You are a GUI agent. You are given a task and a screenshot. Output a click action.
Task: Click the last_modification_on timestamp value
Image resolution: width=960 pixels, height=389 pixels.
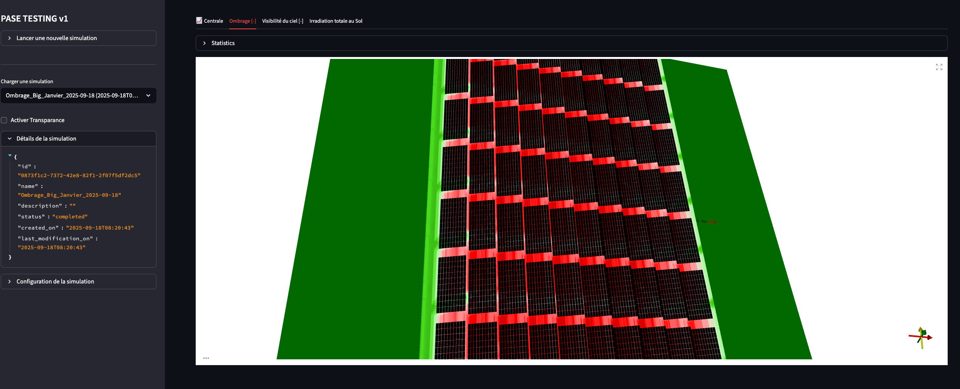point(52,248)
